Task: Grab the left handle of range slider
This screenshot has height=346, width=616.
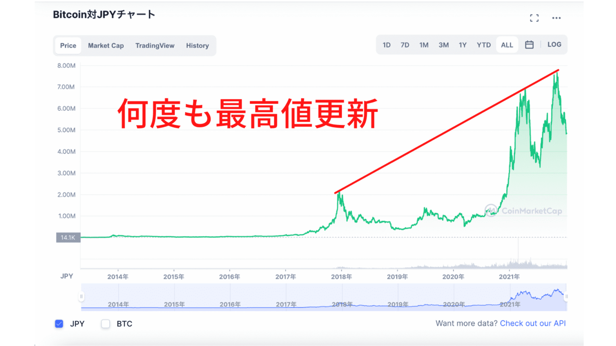Action: tap(81, 297)
